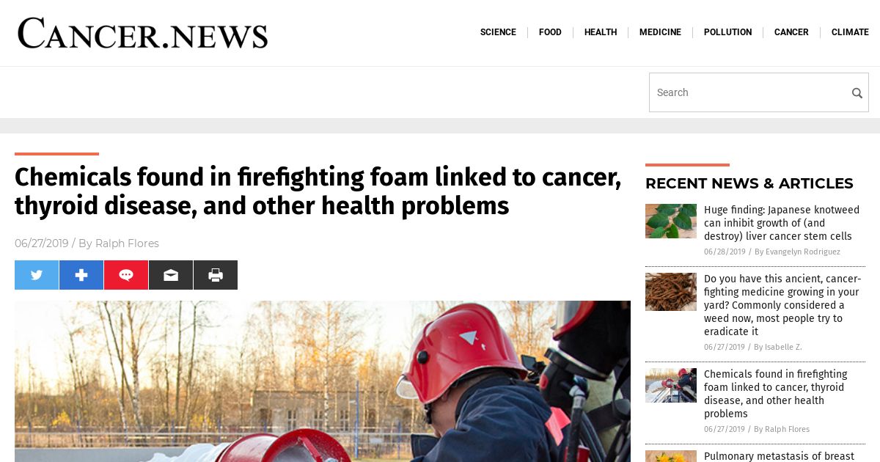Image resolution: width=880 pixels, height=462 pixels.
Task: Email the article using the envelope icon
Action: pos(171,275)
